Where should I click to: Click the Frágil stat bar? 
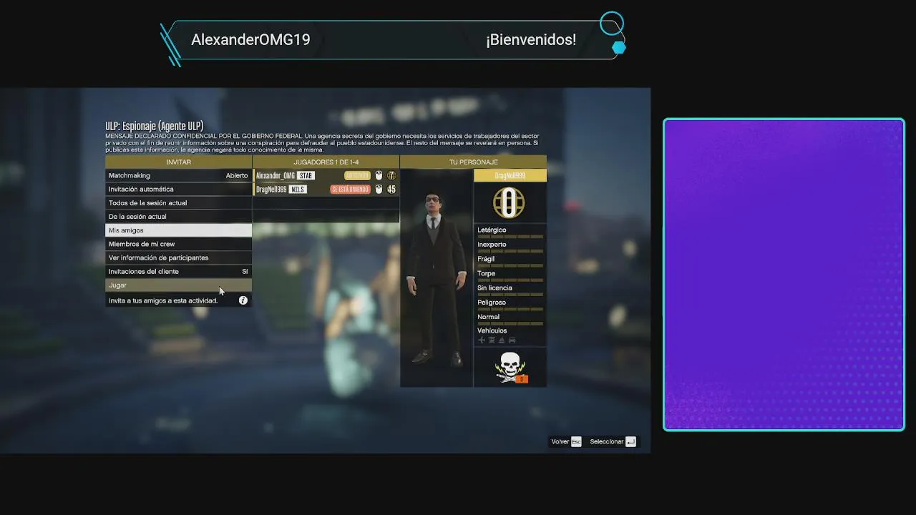tap(510, 265)
